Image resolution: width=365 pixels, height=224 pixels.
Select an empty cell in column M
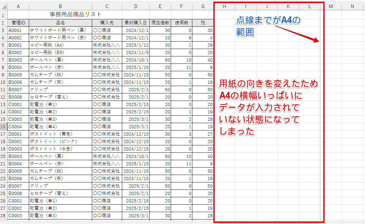[331, 97]
